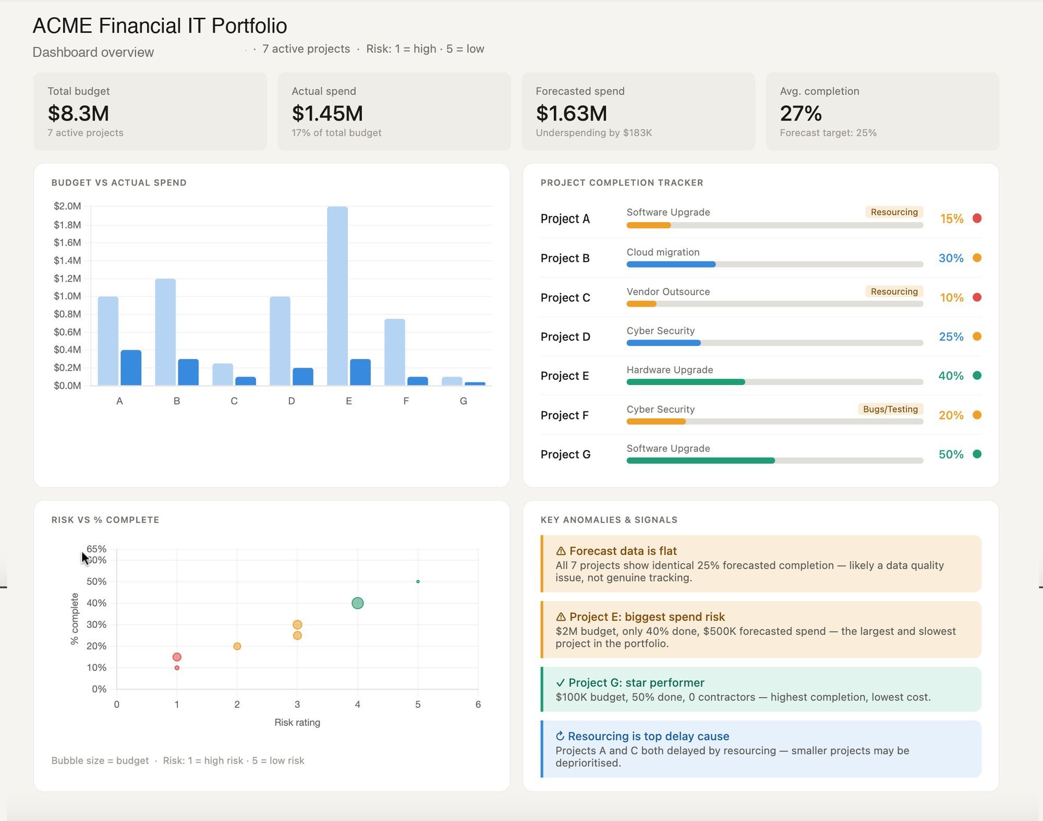Click the Resourcing tag on Project A
This screenshot has width=1043, height=821.
pyautogui.click(x=894, y=212)
